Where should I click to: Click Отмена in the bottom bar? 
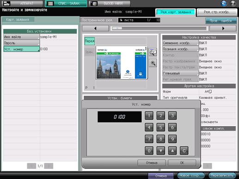[161, 176]
